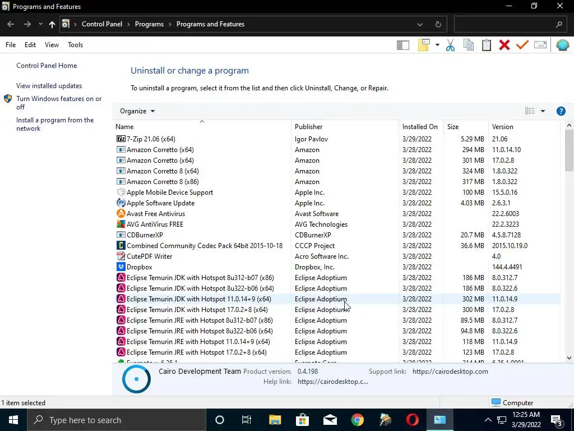Toggle the navigation pane layout icon
Screen dimensions: 574x431
pyautogui.click(x=402, y=45)
